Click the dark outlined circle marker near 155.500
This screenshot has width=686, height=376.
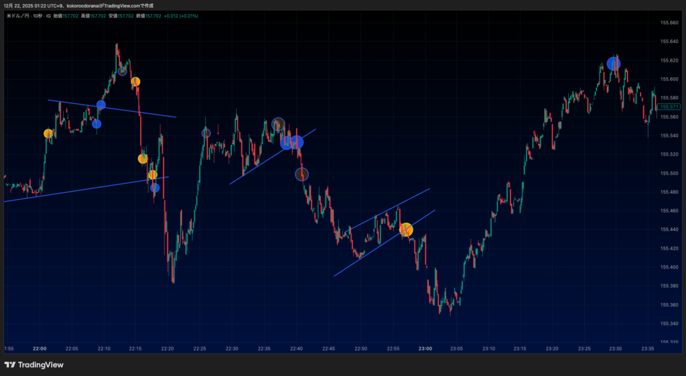302,174
